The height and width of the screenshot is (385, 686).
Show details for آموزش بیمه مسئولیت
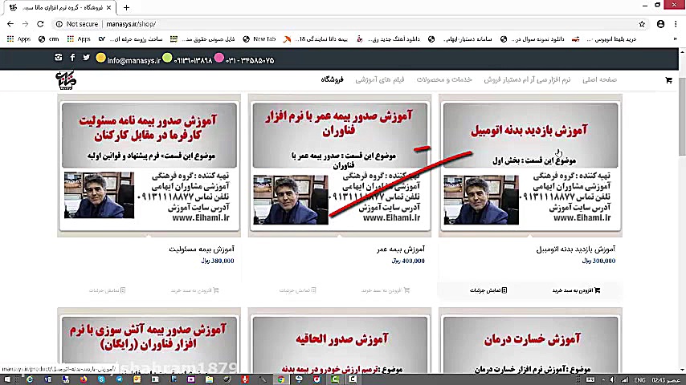pyautogui.click(x=107, y=290)
